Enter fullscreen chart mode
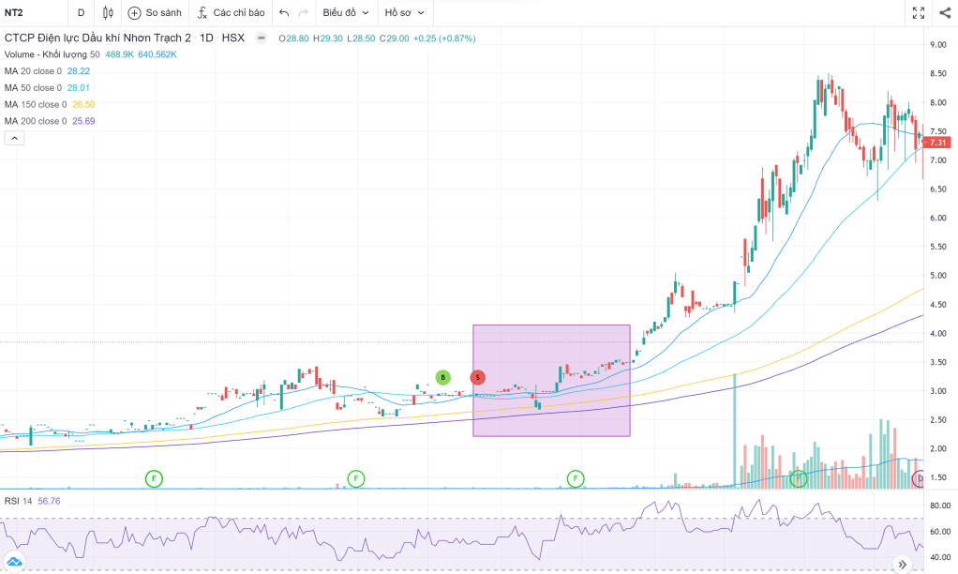Image resolution: width=958 pixels, height=574 pixels. (x=919, y=13)
